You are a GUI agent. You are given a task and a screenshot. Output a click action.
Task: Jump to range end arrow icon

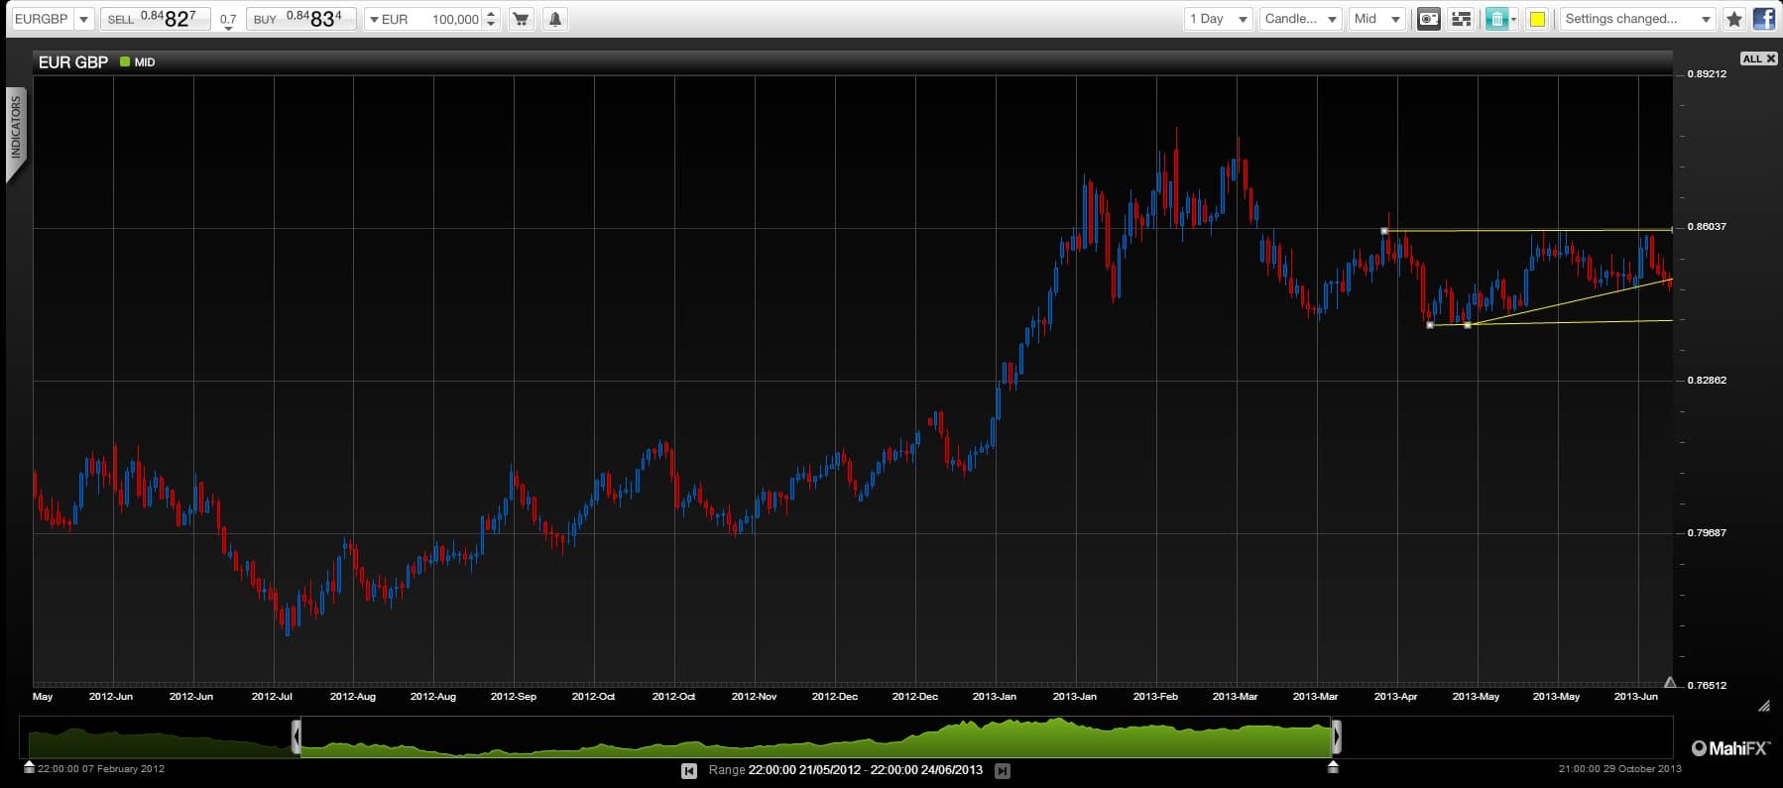(x=1002, y=770)
